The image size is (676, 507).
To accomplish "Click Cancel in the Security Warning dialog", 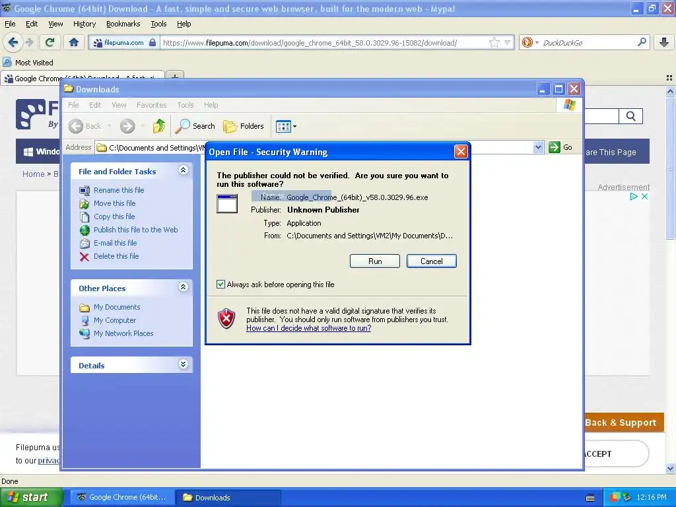I will click(x=431, y=261).
